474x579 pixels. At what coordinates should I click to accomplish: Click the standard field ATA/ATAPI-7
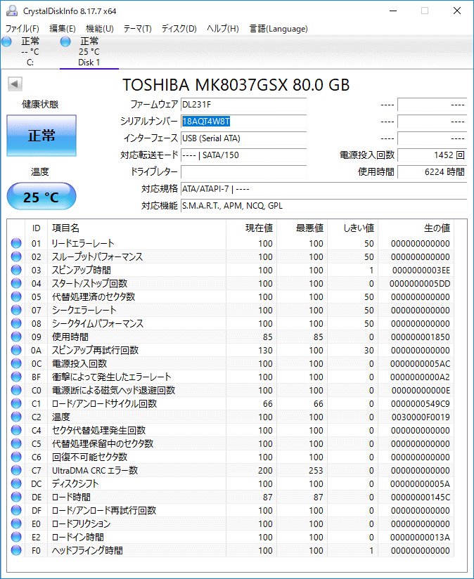tap(324, 189)
